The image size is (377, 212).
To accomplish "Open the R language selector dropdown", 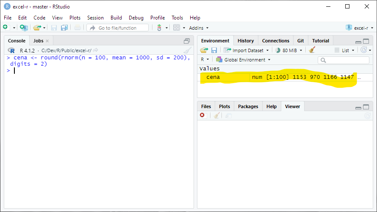I will click(x=205, y=59).
